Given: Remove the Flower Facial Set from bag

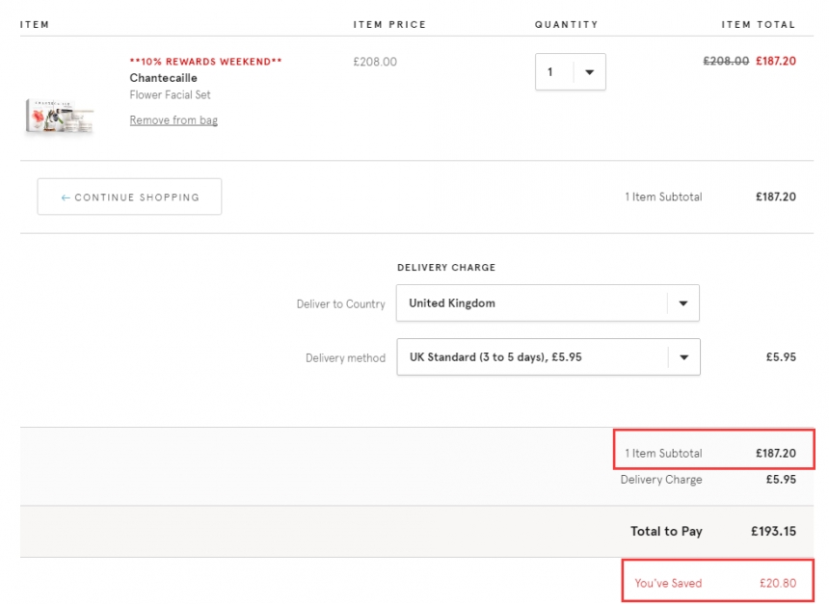Looking at the screenshot, I should (174, 120).
